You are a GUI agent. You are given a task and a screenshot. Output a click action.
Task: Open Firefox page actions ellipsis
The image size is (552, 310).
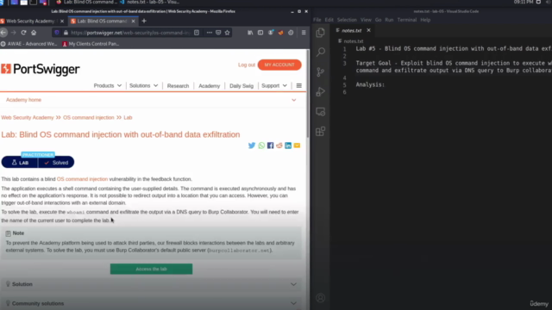(x=209, y=33)
